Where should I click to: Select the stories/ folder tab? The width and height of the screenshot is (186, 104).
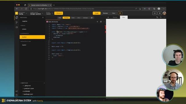(x=66, y=18)
